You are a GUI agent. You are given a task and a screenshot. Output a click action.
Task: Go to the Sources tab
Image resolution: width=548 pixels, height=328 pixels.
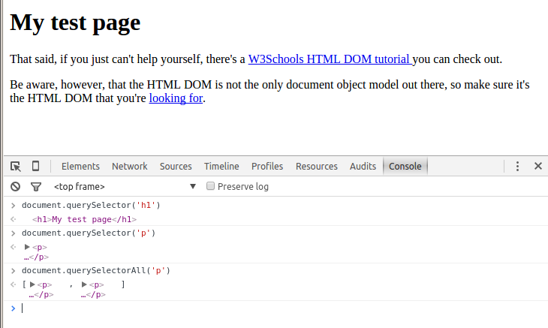point(176,166)
